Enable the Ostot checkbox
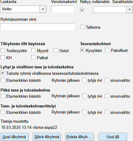The width and height of the screenshot is (133, 141). pyautogui.click(x=56, y=50)
